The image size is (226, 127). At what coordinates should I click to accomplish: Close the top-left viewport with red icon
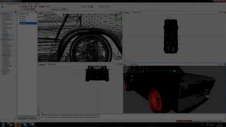(121, 12)
